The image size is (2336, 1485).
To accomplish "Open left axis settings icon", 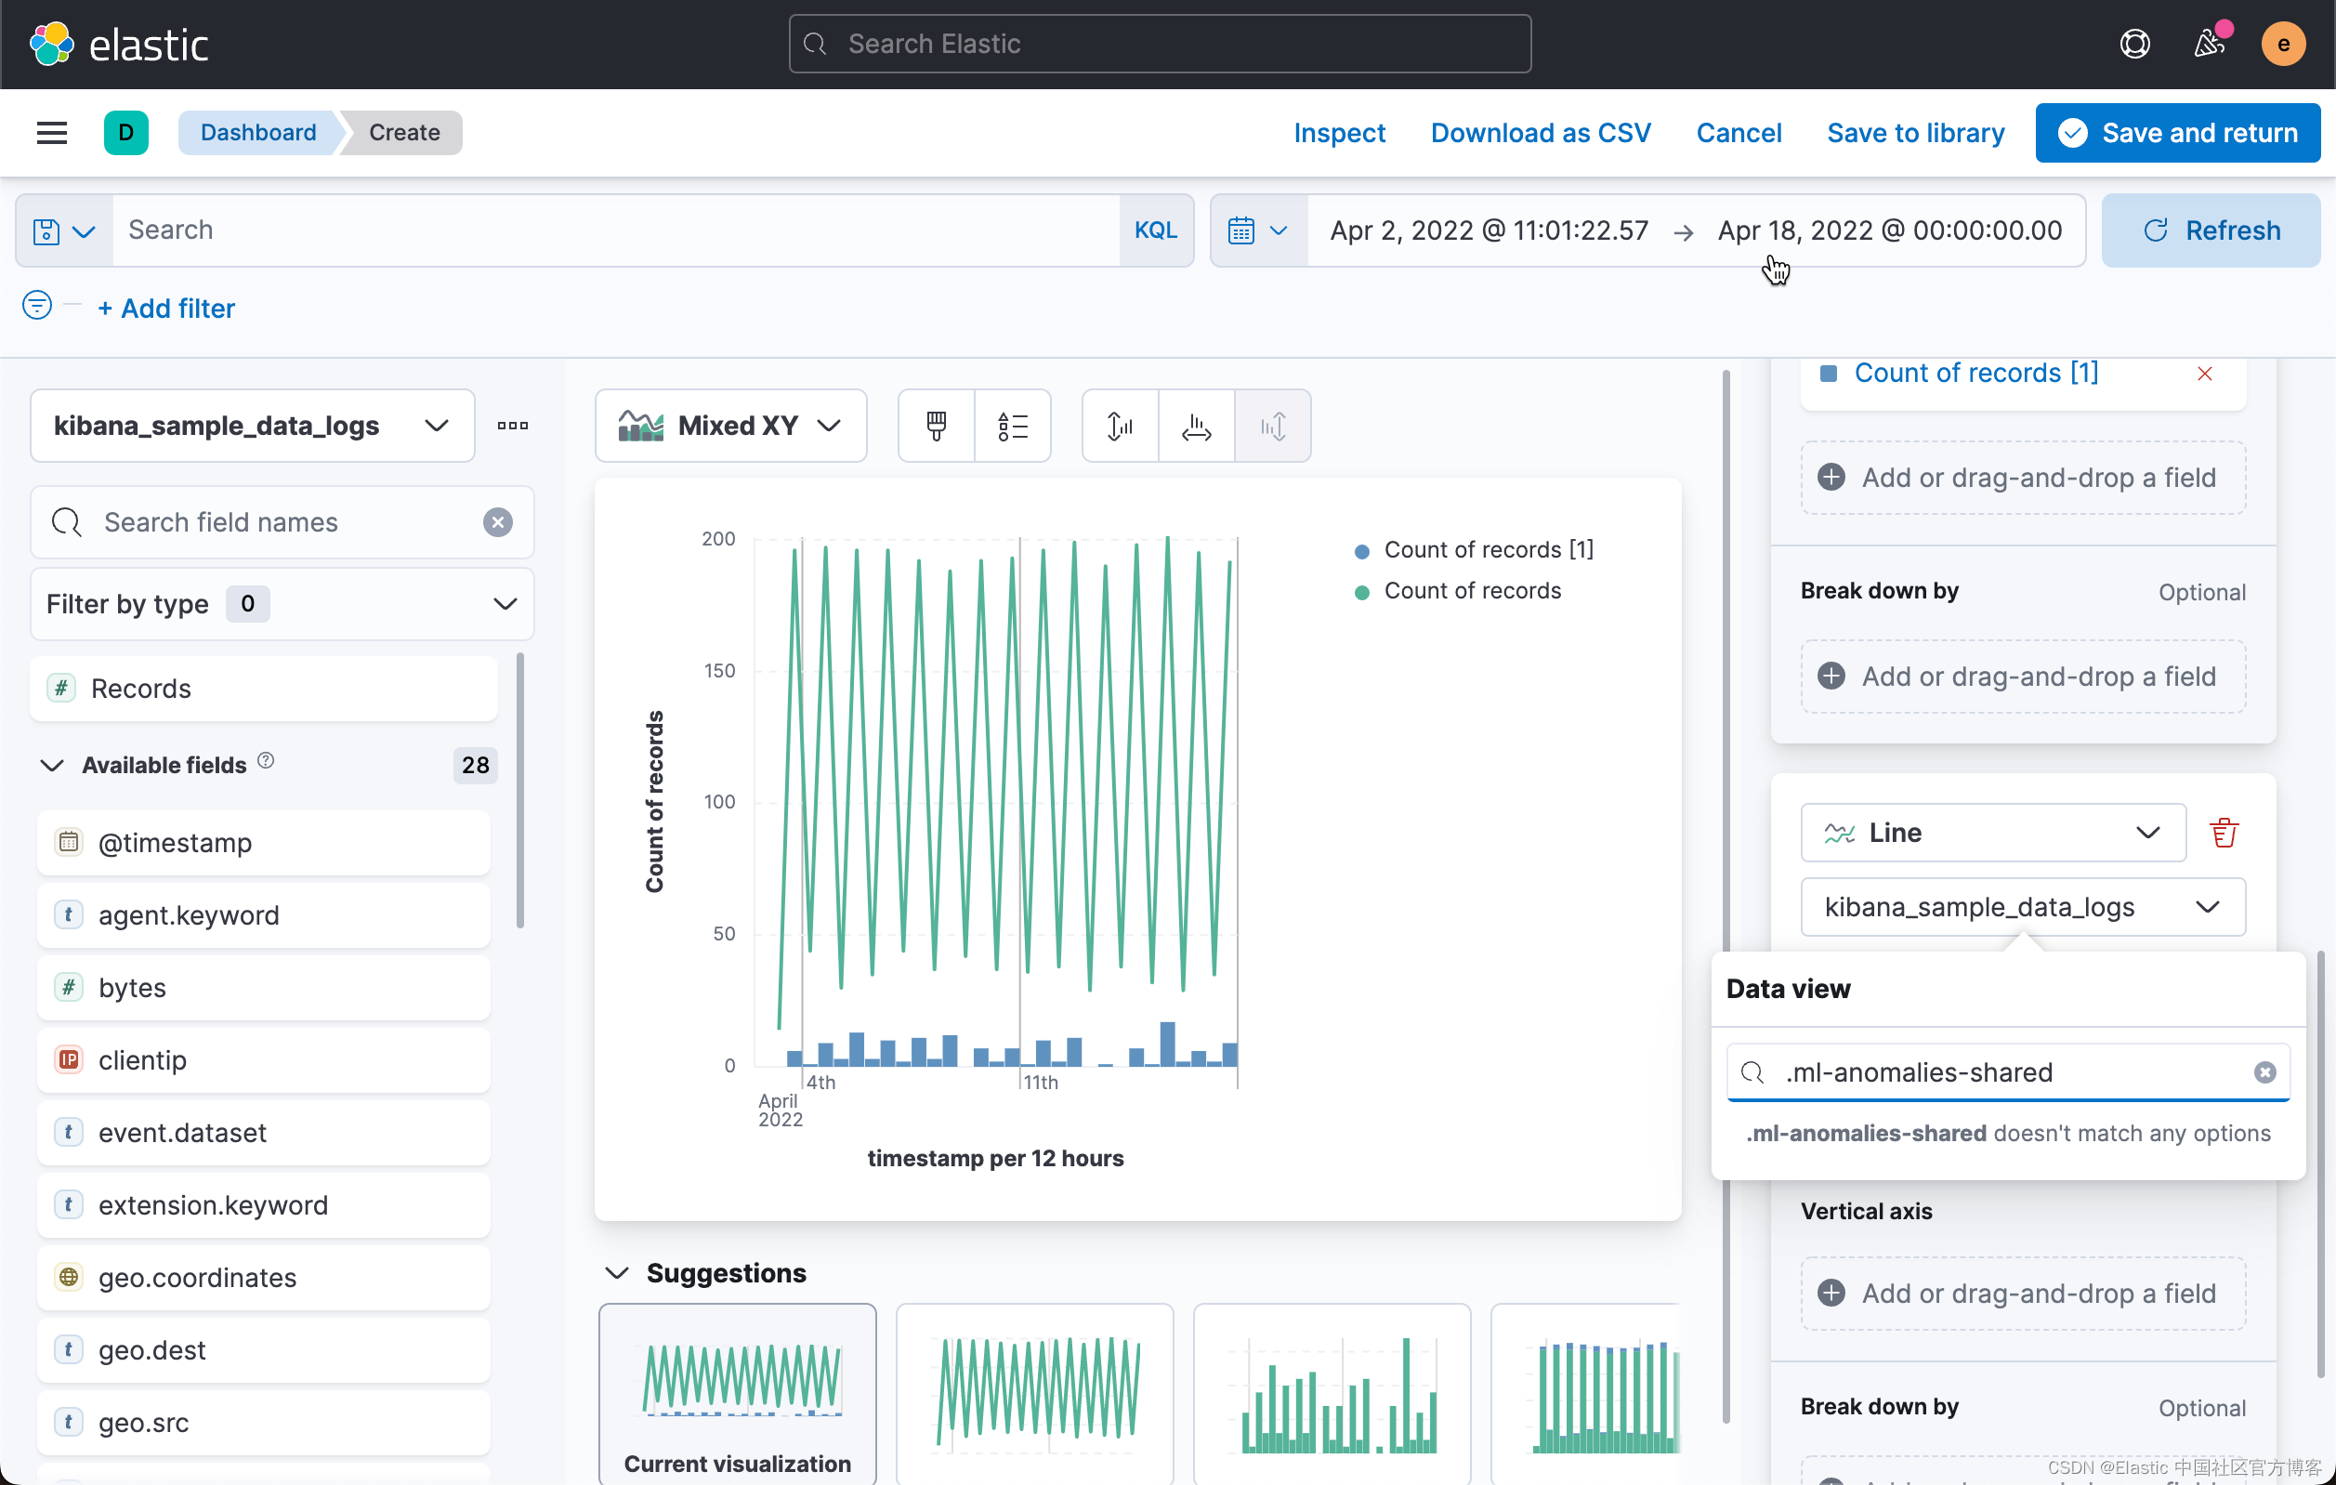I will click(x=1120, y=426).
